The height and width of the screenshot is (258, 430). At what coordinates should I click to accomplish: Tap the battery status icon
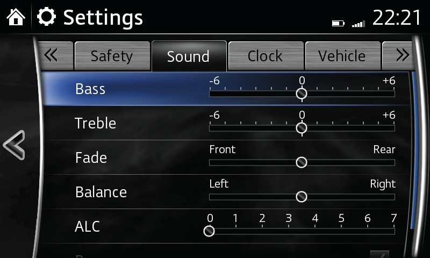[338, 23]
